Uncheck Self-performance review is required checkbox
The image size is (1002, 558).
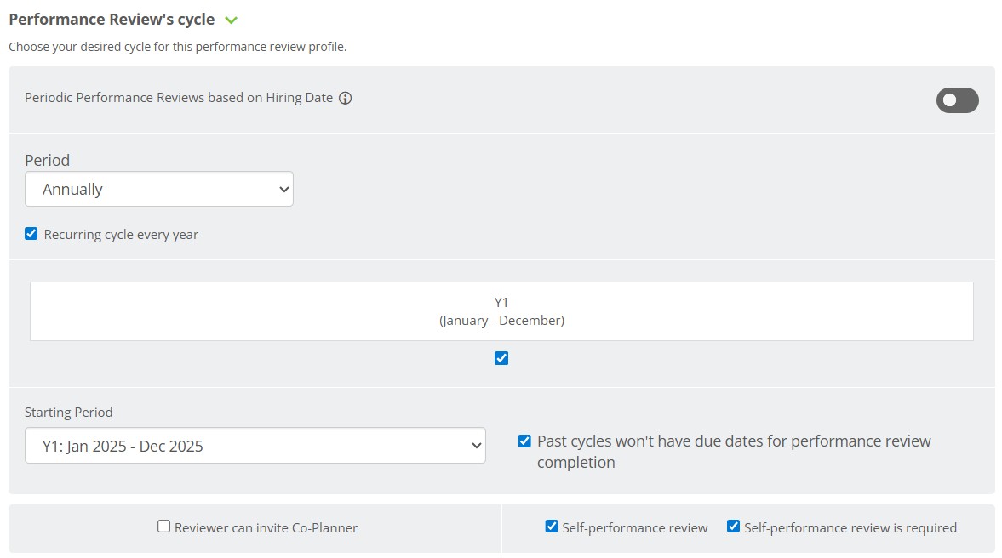tap(733, 527)
